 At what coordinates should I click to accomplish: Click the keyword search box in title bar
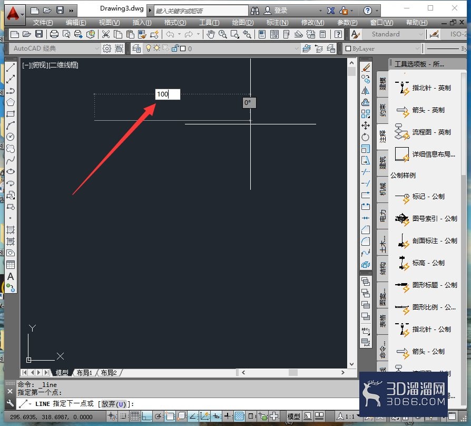click(x=201, y=11)
